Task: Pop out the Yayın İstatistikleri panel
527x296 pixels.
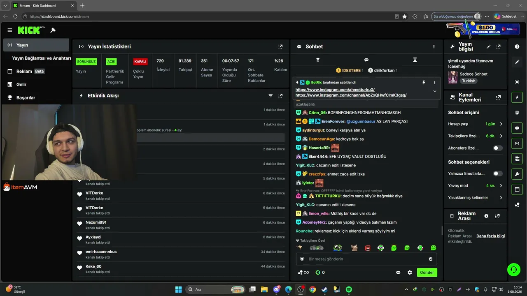Action: [280, 47]
